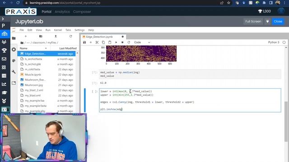This screenshot has width=289, height=162.
Task: Select the ls_orchid.fasta file
Action: (x=47, y=59)
